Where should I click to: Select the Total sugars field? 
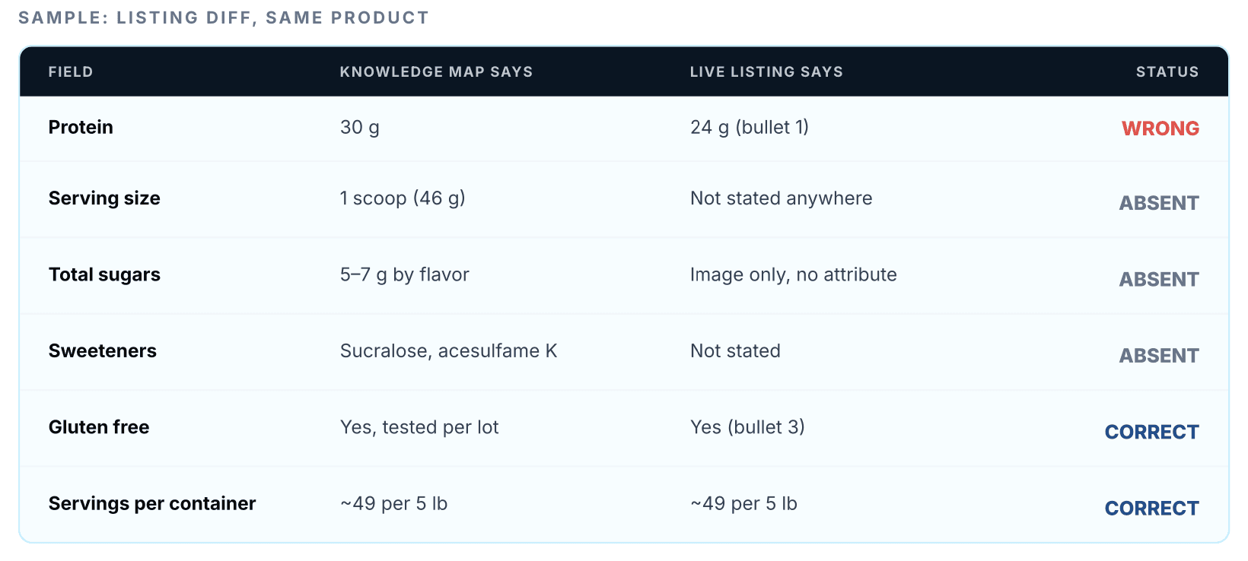point(104,274)
